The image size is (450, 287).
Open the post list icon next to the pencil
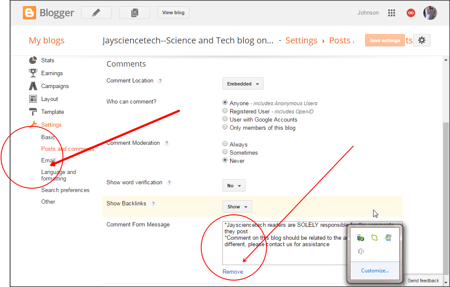(134, 12)
